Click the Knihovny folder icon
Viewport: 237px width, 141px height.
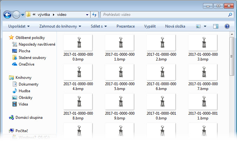coord(11,78)
